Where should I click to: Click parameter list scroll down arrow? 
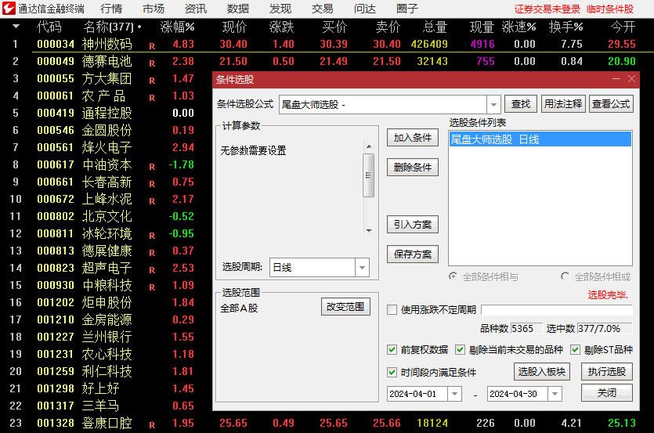point(369,231)
